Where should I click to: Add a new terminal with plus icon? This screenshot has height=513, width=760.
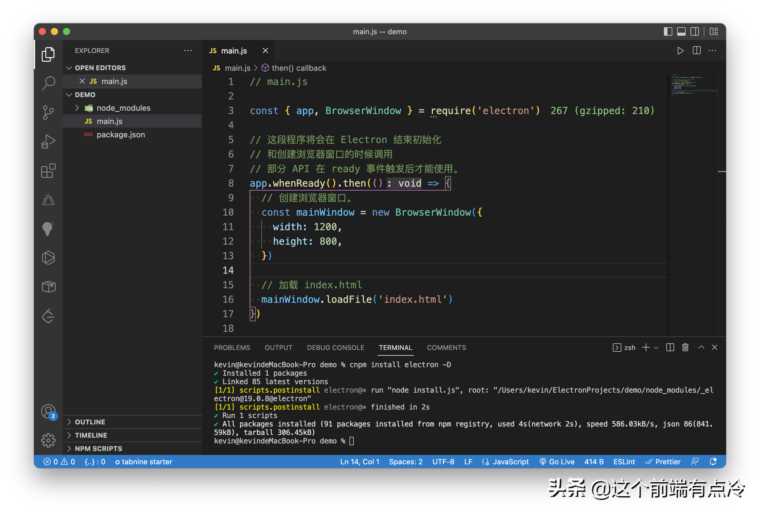pyautogui.click(x=646, y=348)
